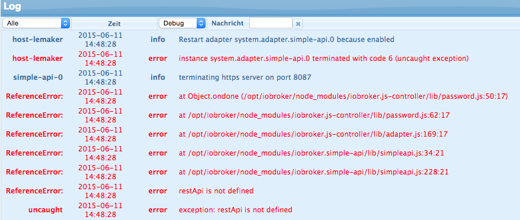Click the 'Restart adapter system.adapter.simple-api.0 because enabled' message

(x=287, y=40)
